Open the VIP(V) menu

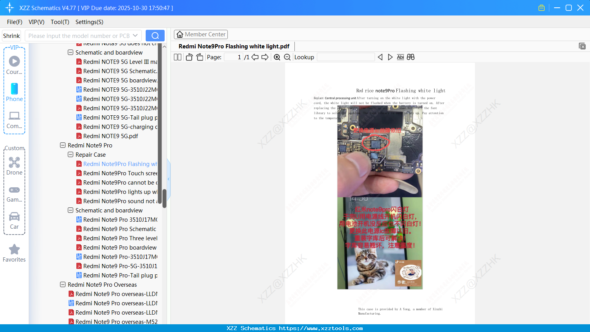point(36,22)
